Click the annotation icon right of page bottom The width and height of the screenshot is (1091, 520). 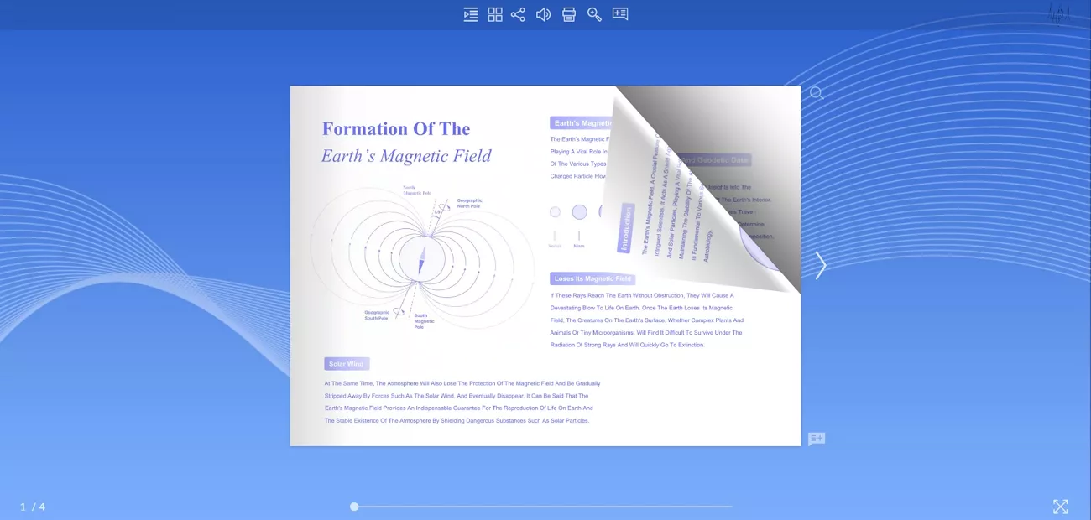pyautogui.click(x=817, y=439)
